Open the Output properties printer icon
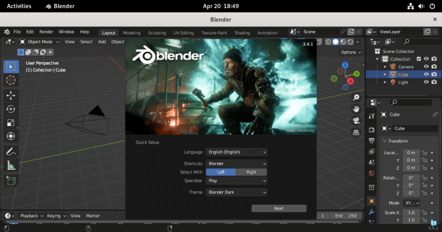Viewport: 442px width, 232px height. 372,140
